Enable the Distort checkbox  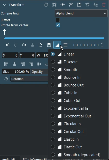pyautogui.click(x=58, y=20)
